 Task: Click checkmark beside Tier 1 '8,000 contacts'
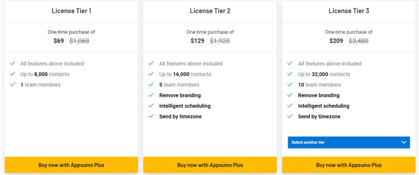coord(13,74)
